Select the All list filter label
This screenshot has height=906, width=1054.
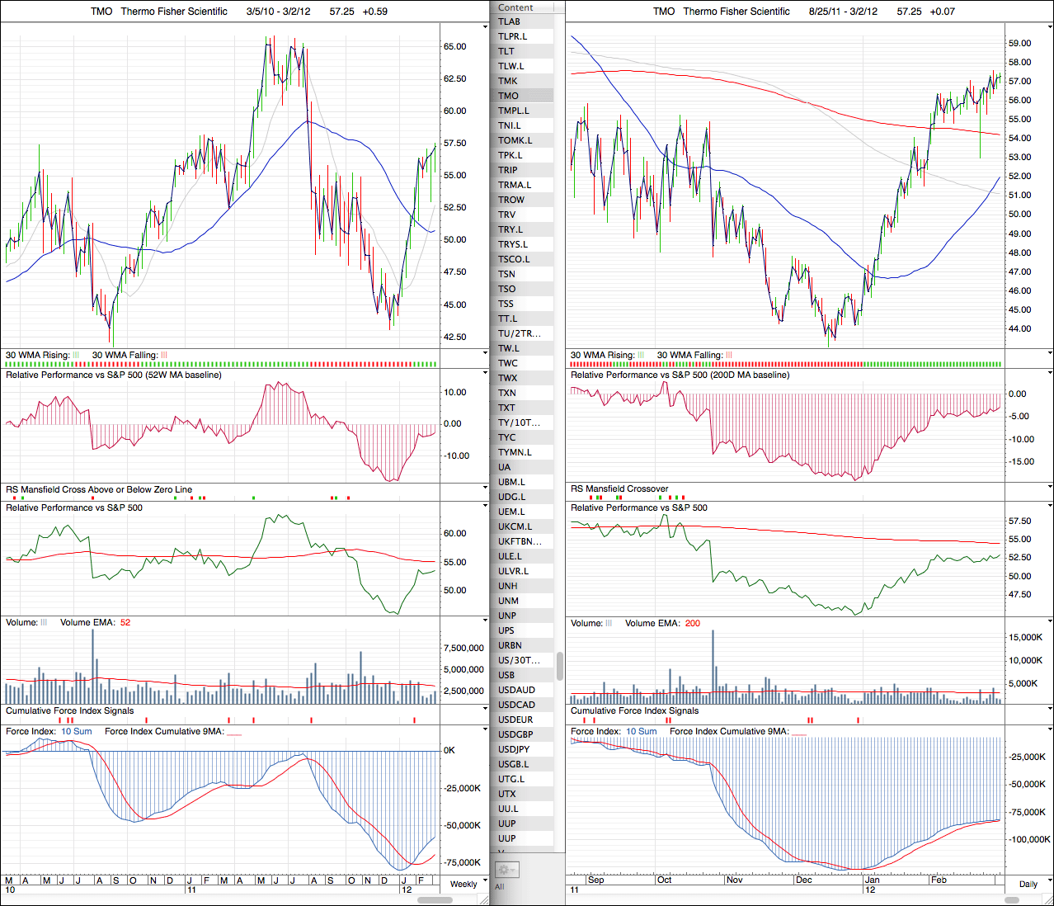(499, 887)
